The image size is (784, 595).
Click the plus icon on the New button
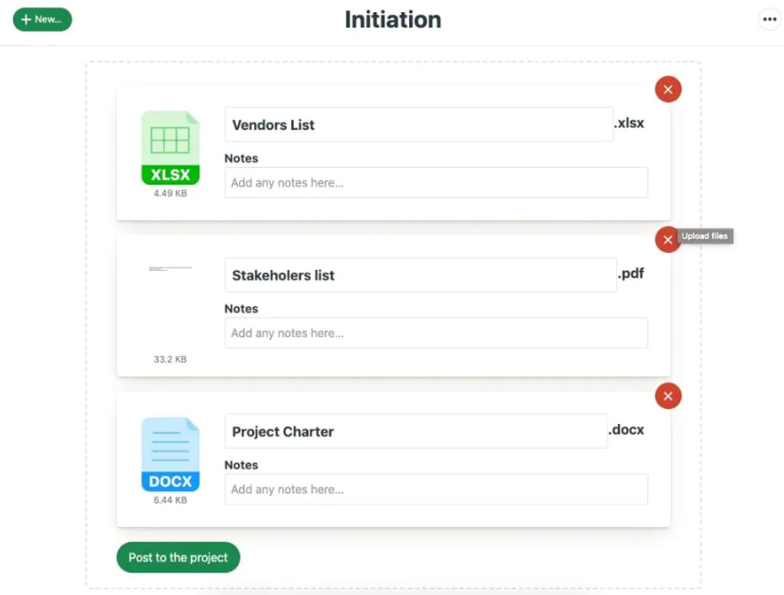26,19
